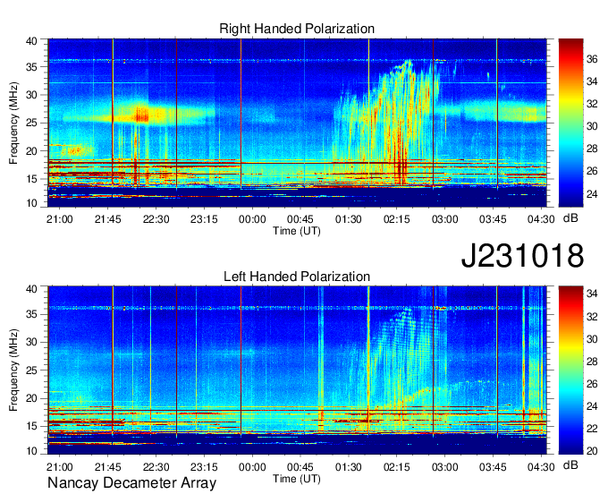Viewport: 608px width, 494px height.
Task: Click "22:30" time tick of Left Handed plot
Action: 156,467
